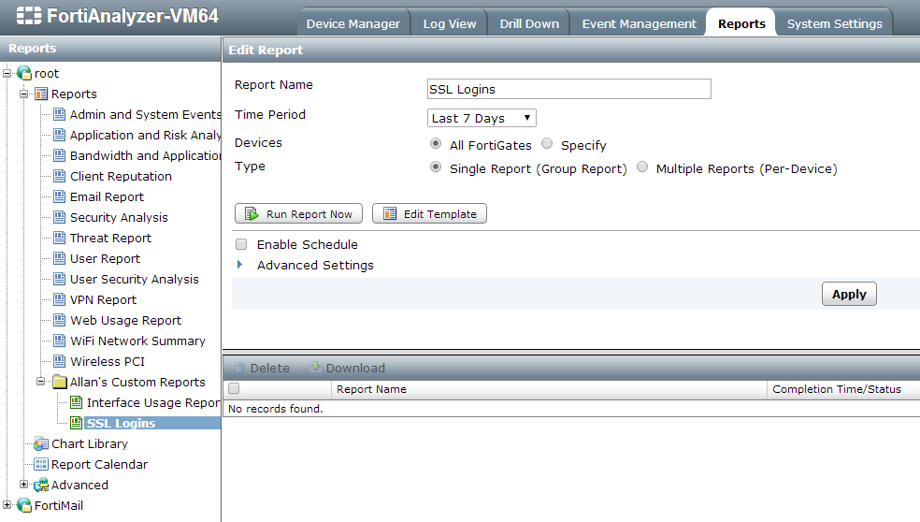Open the VPN Report tree item
920x522 pixels.
tap(103, 299)
